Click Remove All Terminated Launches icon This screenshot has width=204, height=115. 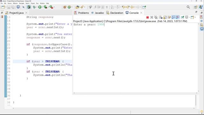pyautogui.click(x=156, y=17)
